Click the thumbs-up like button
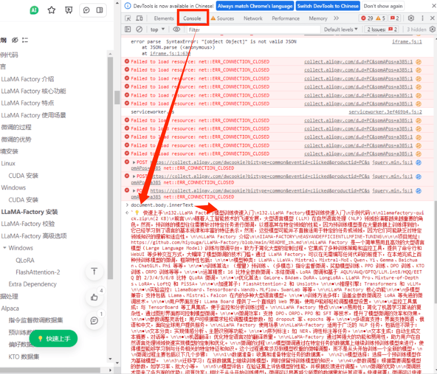The image size is (437, 374). 94,297
